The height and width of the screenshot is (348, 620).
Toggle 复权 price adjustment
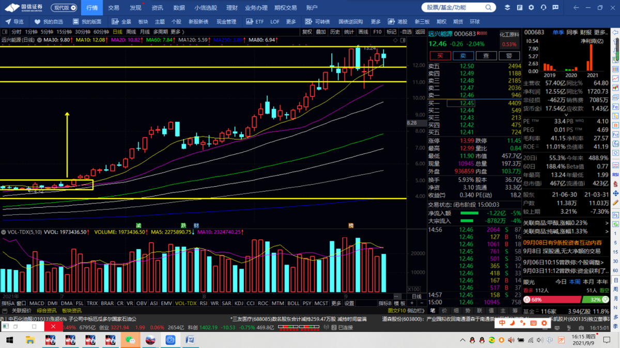pos(307,32)
